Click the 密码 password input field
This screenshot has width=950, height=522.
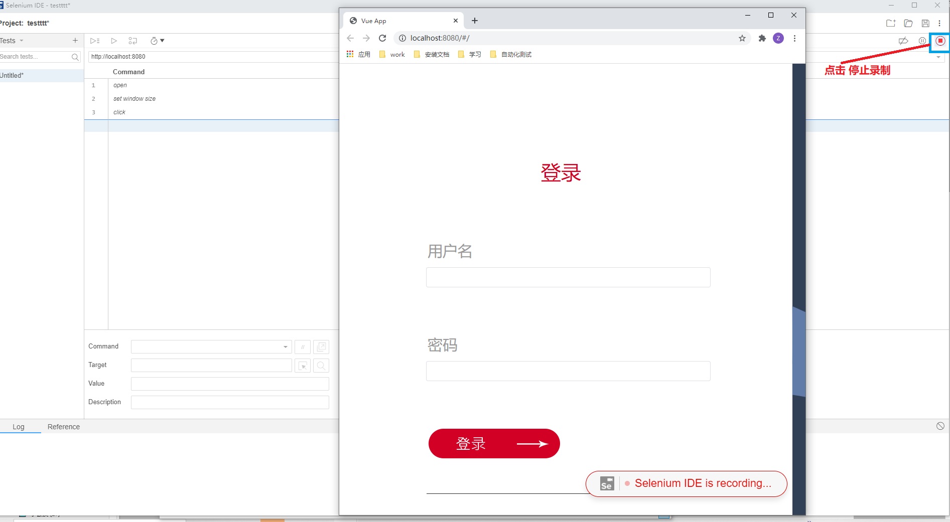tap(568, 371)
